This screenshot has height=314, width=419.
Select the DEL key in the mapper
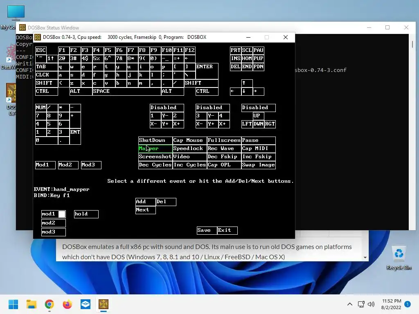tap(236, 67)
